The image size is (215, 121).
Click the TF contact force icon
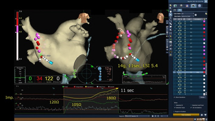(x=100, y=69)
